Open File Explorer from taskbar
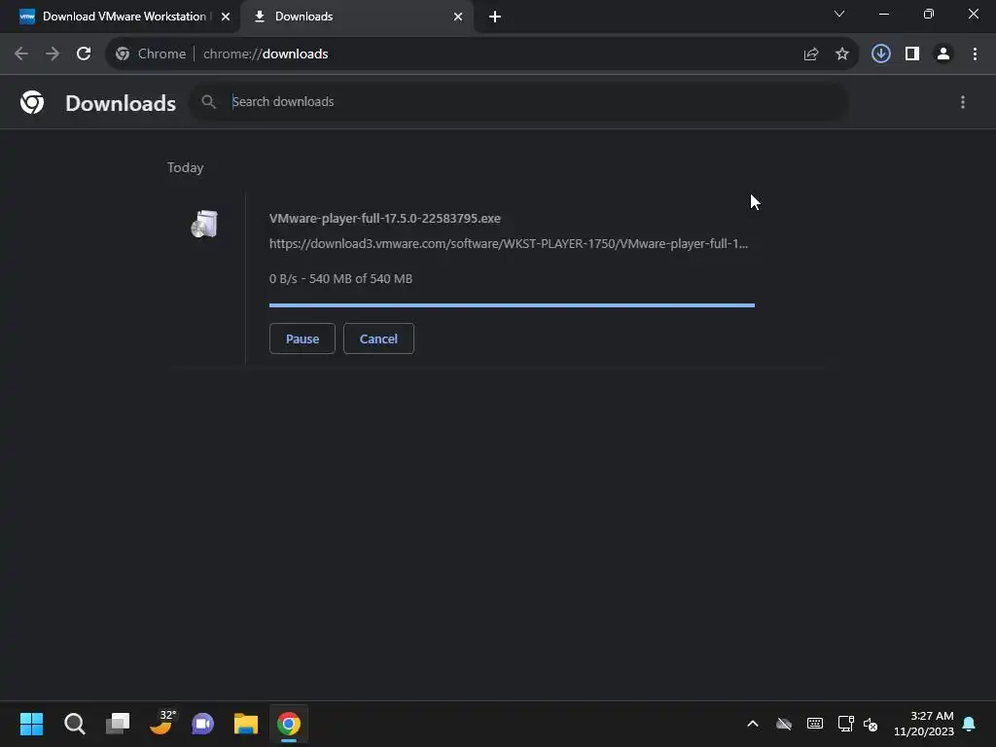Image resolution: width=996 pixels, height=747 pixels. pos(246,724)
